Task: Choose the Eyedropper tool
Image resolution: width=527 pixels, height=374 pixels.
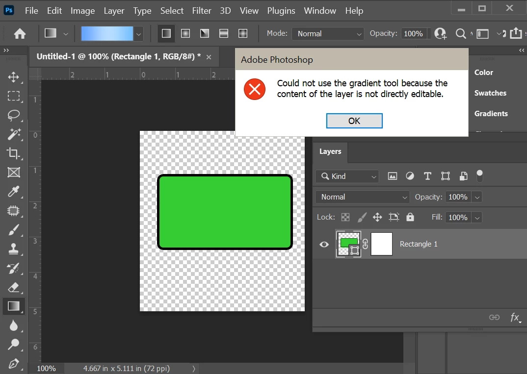Action: pyautogui.click(x=13, y=192)
